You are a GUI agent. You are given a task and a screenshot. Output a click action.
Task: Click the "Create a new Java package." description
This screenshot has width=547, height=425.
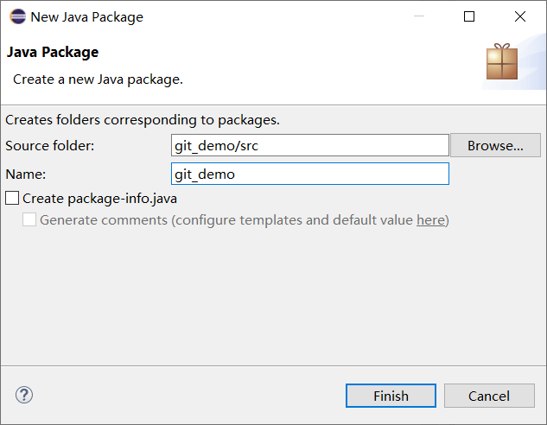click(98, 79)
